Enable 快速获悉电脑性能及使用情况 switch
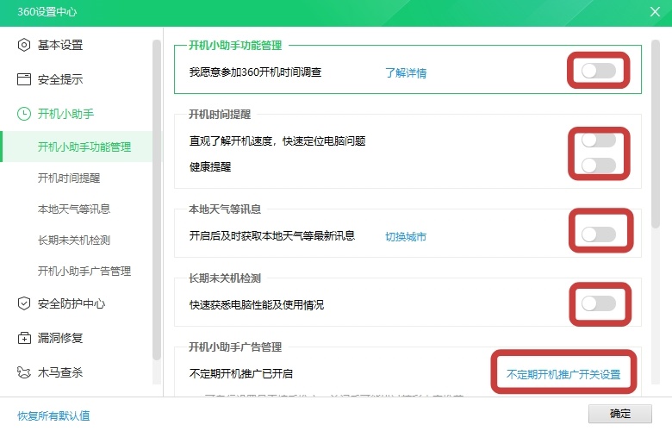This screenshot has height=431, width=672. tap(599, 303)
